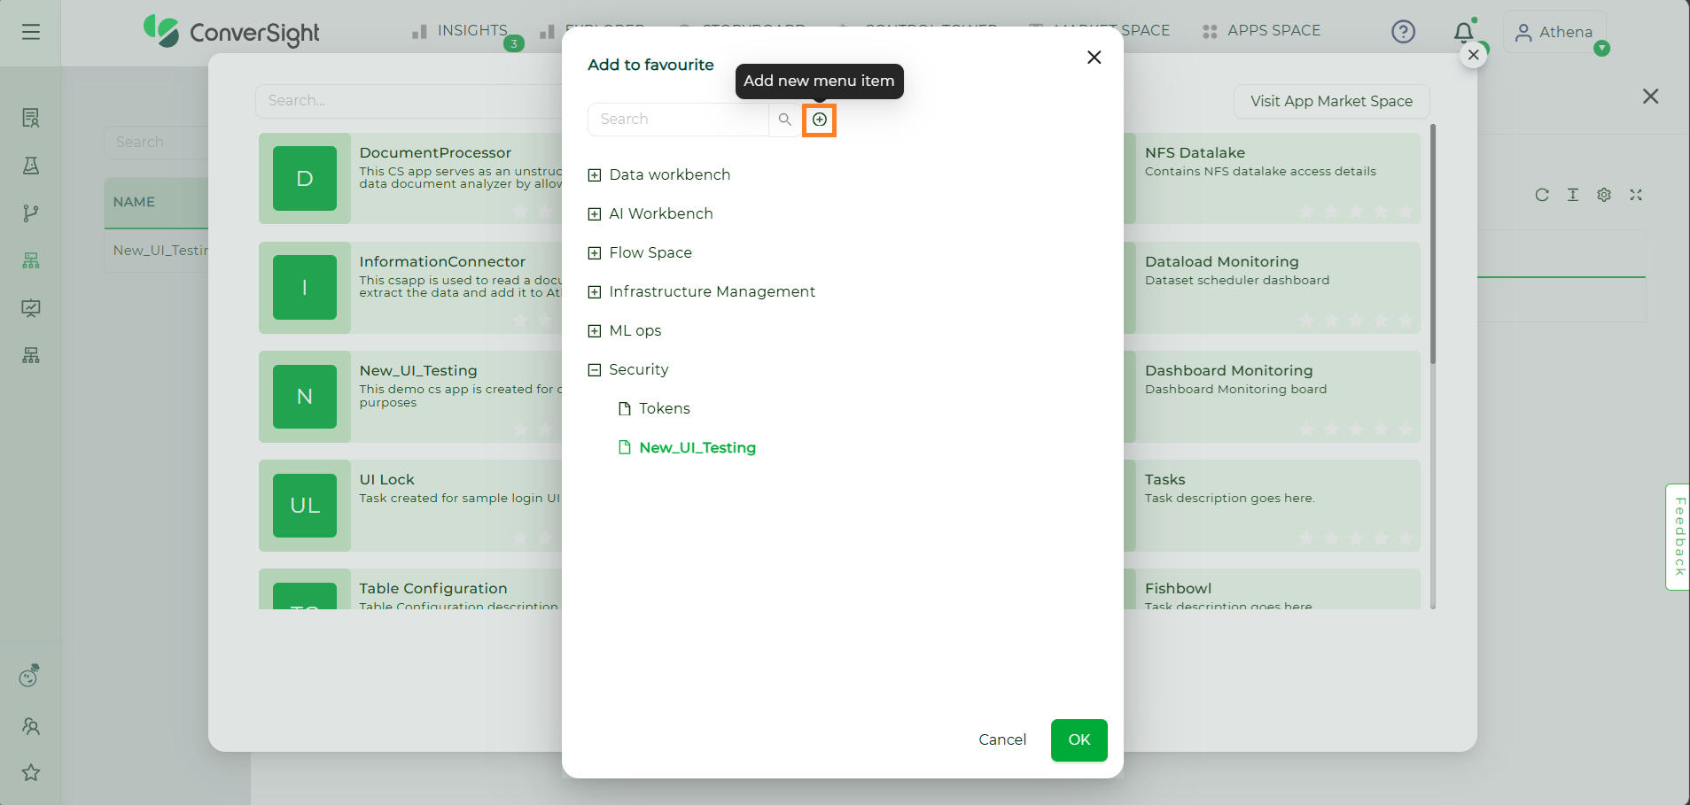This screenshot has height=805, width=1690.
Task: Click the add new menu item plus icon
Action: [820, 120]
